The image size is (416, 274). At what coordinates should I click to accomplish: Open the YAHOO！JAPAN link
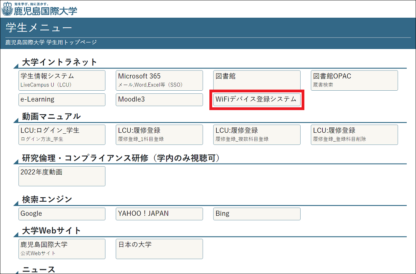click(159, 214)
